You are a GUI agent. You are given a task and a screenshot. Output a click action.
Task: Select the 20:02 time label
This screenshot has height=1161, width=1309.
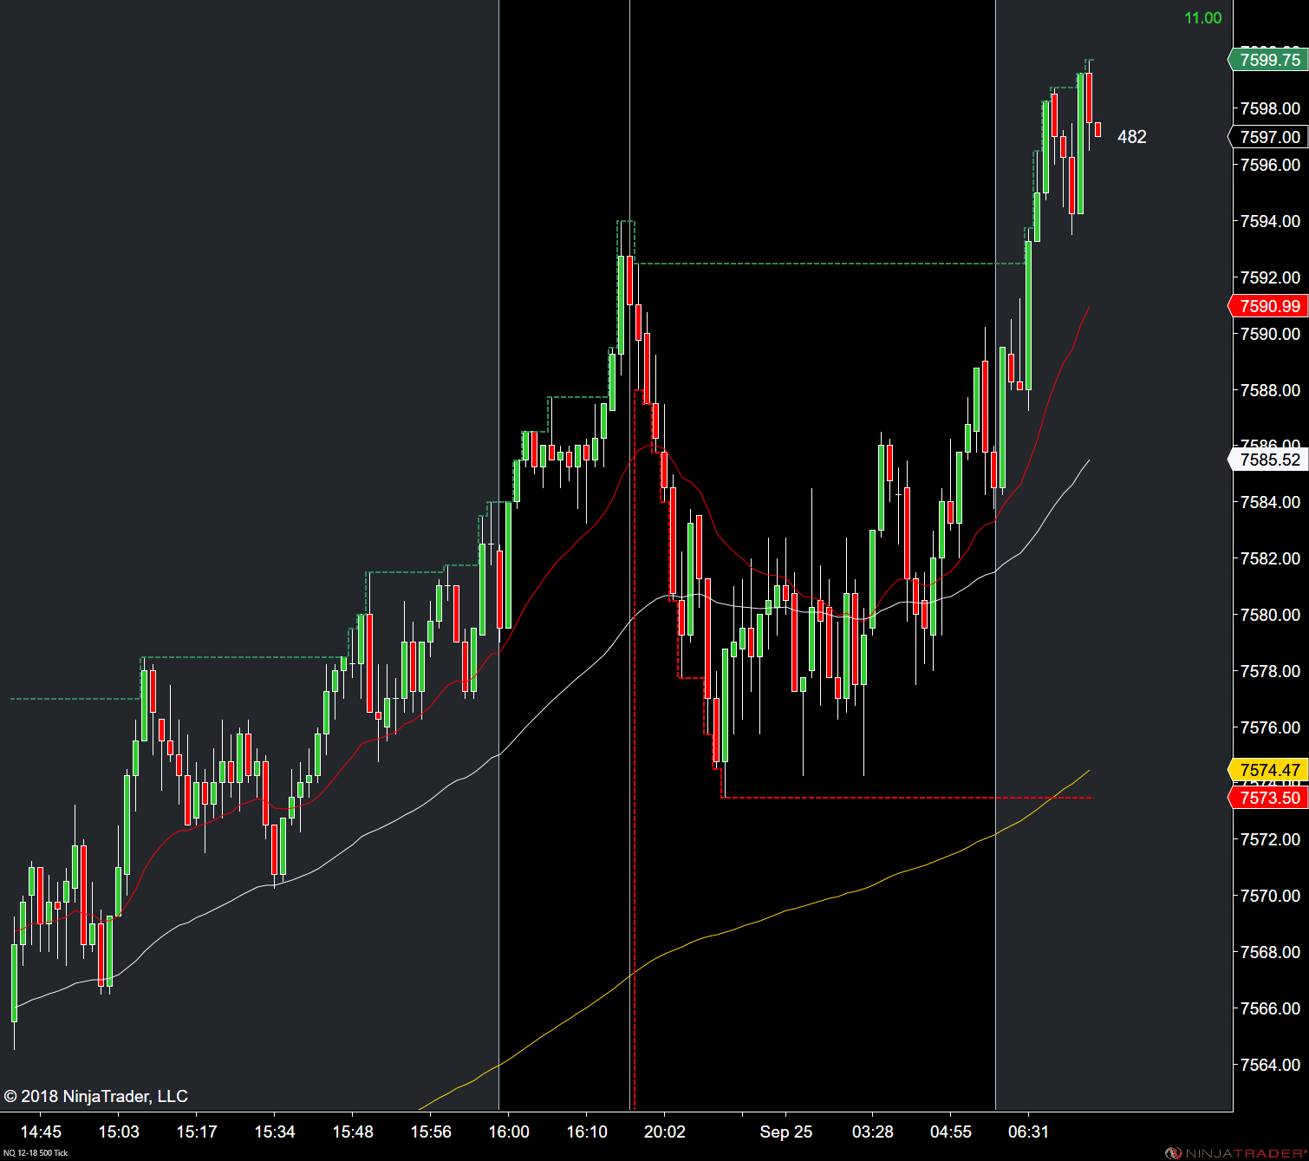tap(665, 1132)
